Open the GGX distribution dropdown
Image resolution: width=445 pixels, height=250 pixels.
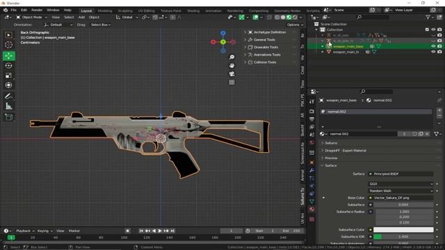pyautogui.click(x=400, y=184)
